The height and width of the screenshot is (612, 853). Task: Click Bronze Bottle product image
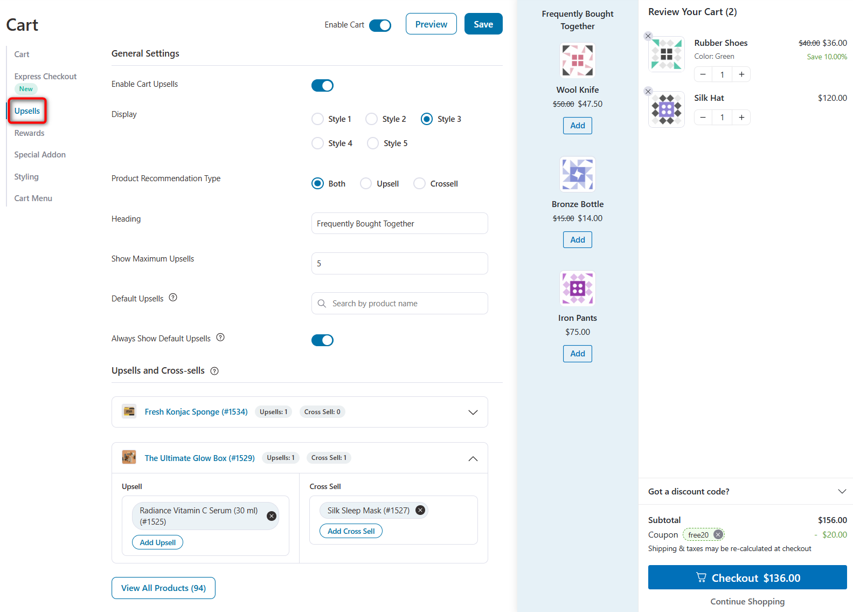point(578,174)
